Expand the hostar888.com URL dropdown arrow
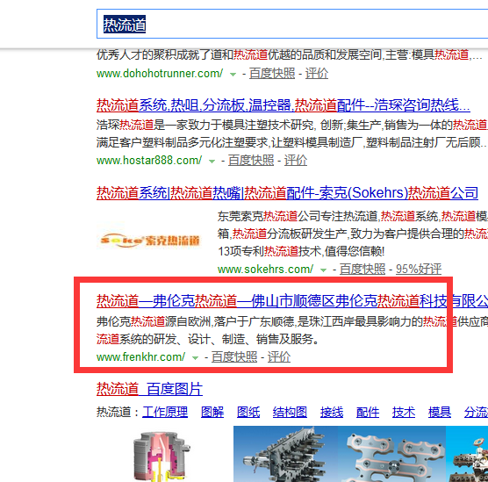The width and height of the screenshot is (488, 482). pyautogui.click(x=212, y=162)
